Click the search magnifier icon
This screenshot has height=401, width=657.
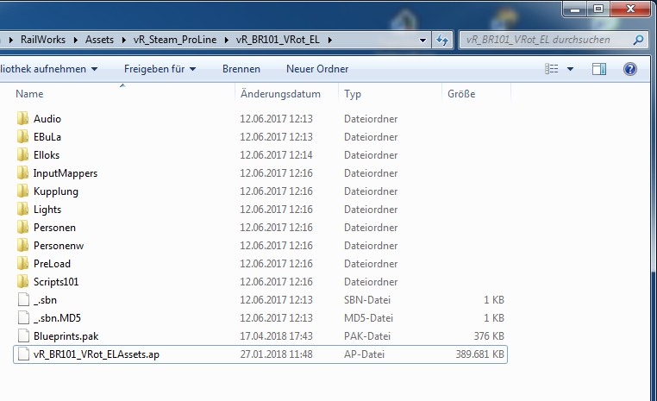(x=638, y=40)
